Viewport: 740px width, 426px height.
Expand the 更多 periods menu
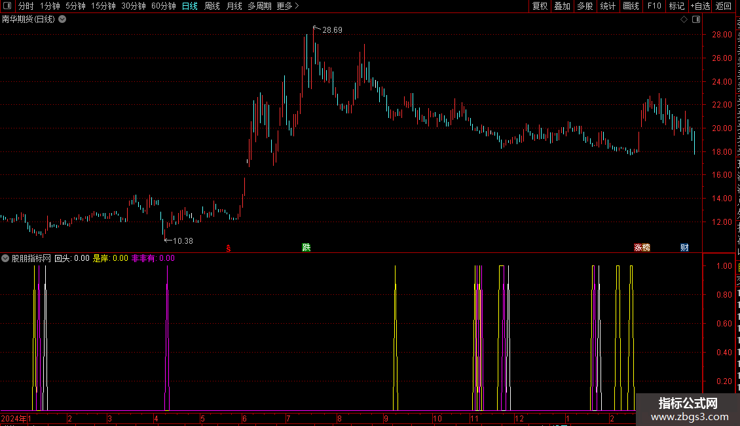coord(288,6)
